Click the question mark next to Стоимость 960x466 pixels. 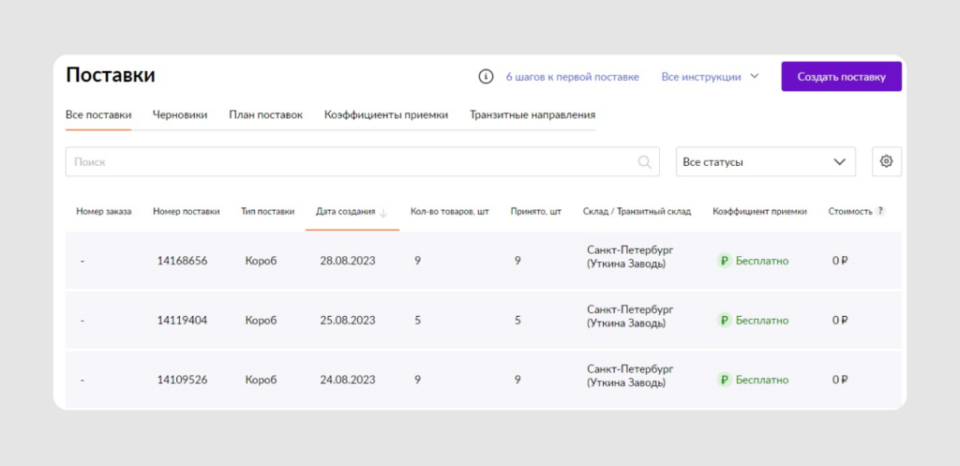click(x=880, y=212)
